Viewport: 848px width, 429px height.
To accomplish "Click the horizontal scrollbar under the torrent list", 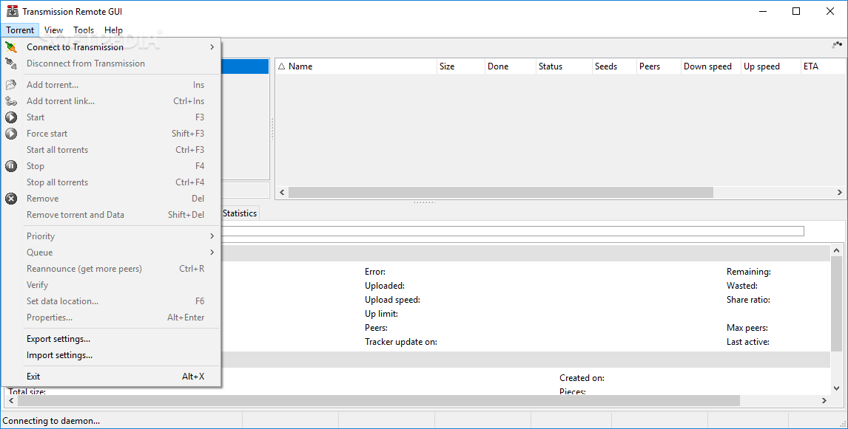I will (496, 192).
